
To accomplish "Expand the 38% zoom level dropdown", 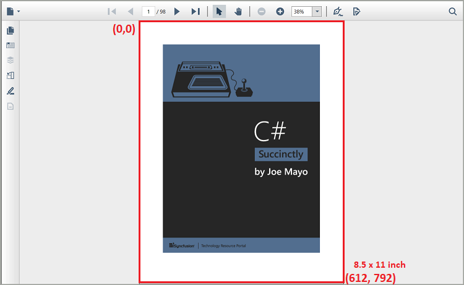I will pyautogui.click(x=317, y=11).
